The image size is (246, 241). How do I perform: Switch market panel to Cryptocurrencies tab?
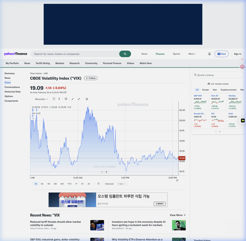pyautogui.click(x=228, y=90)
